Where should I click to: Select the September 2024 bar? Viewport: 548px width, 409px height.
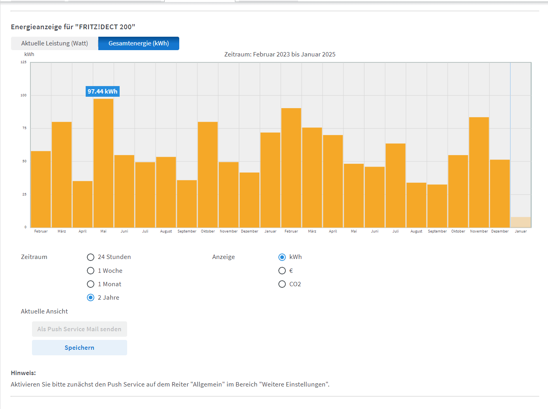point(437,206)
